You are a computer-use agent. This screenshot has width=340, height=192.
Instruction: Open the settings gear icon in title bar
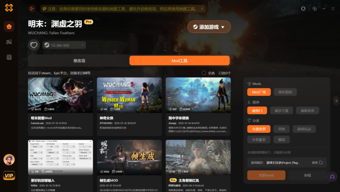click(x=315, y=9)
